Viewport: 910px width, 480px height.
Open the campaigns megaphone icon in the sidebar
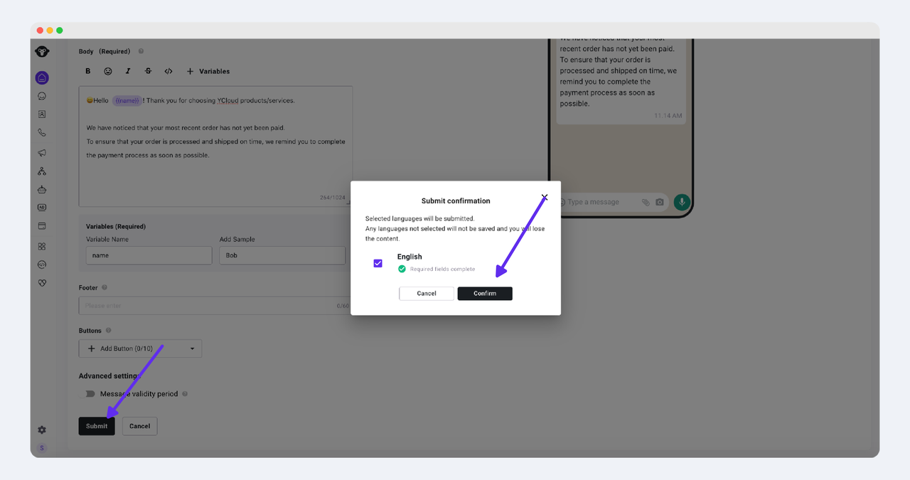pyautogui.click(x=42, y=152)
